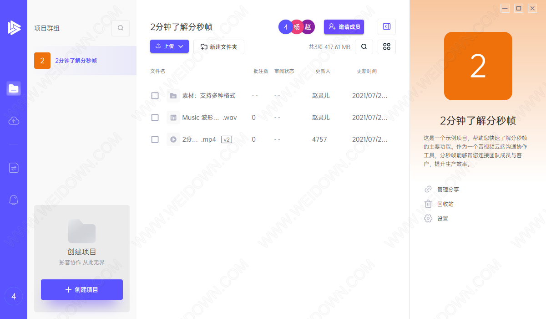Image resolution: width=546 pixels, height=319 pixels.
Task: Open the 素材：支持多种格式 folder name
Action: click(x=209, y=96)
